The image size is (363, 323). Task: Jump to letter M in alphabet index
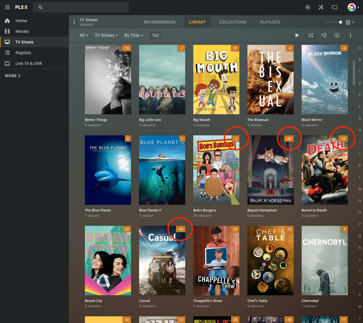(360, 189)
